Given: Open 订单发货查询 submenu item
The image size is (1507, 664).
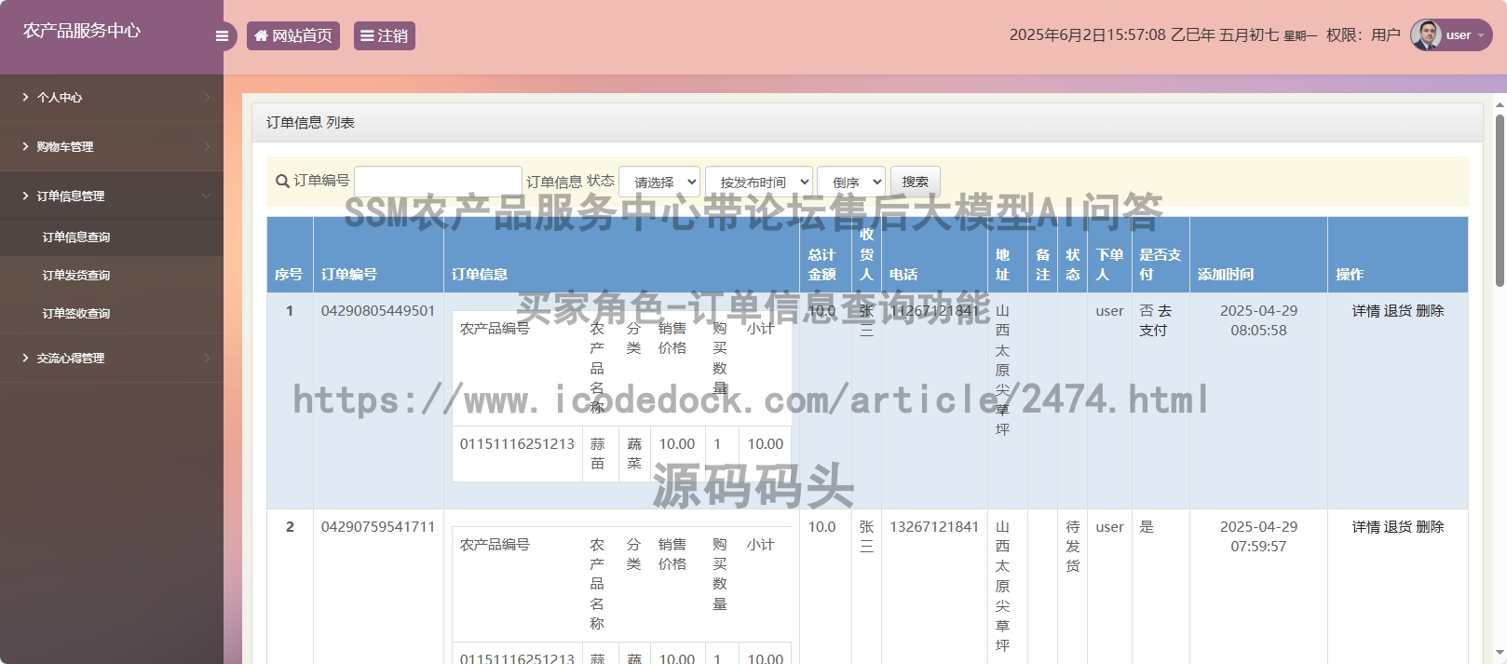Looking at the screenshot, I should (76, 276).
